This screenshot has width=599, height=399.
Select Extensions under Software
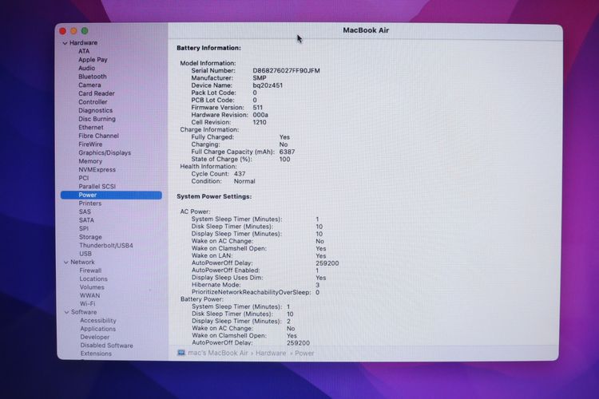tap(96, 354)
